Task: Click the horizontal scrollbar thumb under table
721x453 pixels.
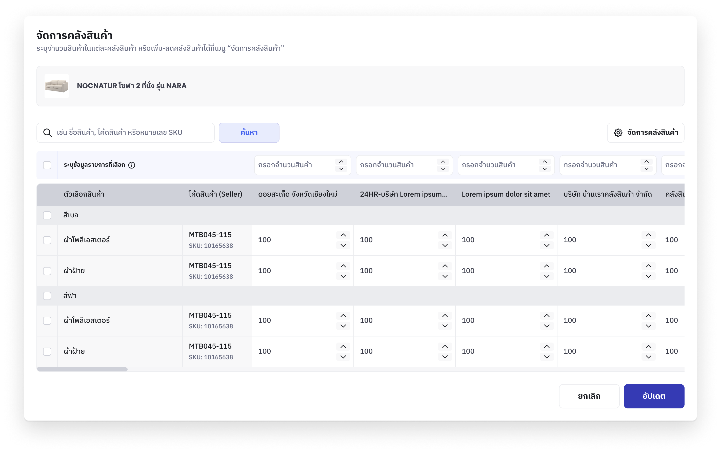Action: [82, 369]
